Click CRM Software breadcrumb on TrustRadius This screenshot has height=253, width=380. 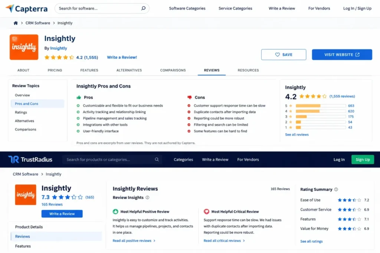pos(26,174)
